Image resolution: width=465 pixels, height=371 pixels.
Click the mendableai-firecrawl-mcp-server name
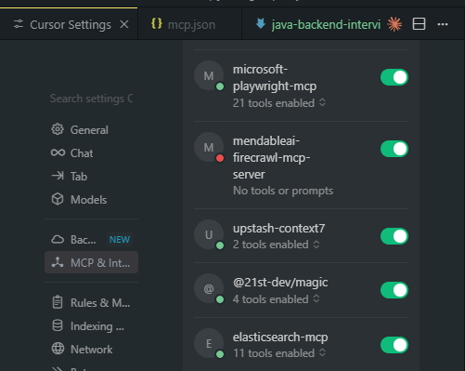click(x=272, y=157)
